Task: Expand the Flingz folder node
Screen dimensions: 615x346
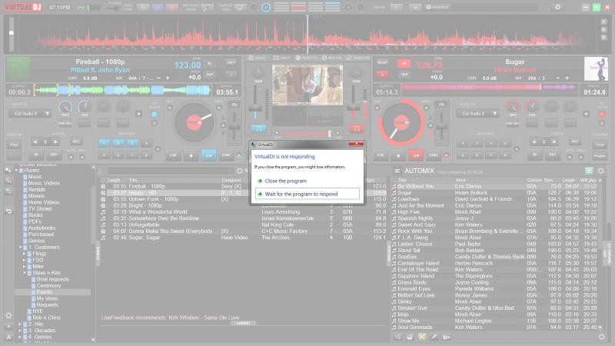Action: pyautogui.click(x=25, y=254)
